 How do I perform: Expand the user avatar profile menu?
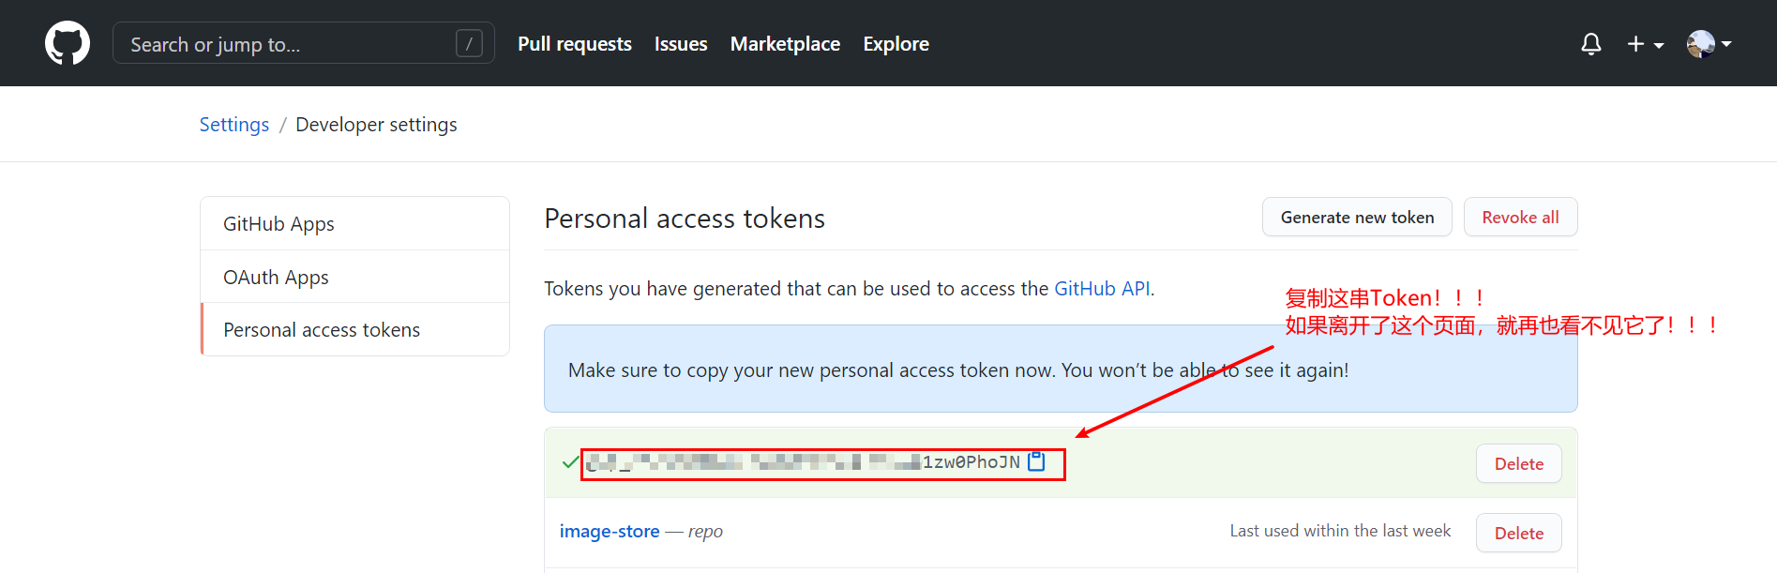[x=1709, y=44]
